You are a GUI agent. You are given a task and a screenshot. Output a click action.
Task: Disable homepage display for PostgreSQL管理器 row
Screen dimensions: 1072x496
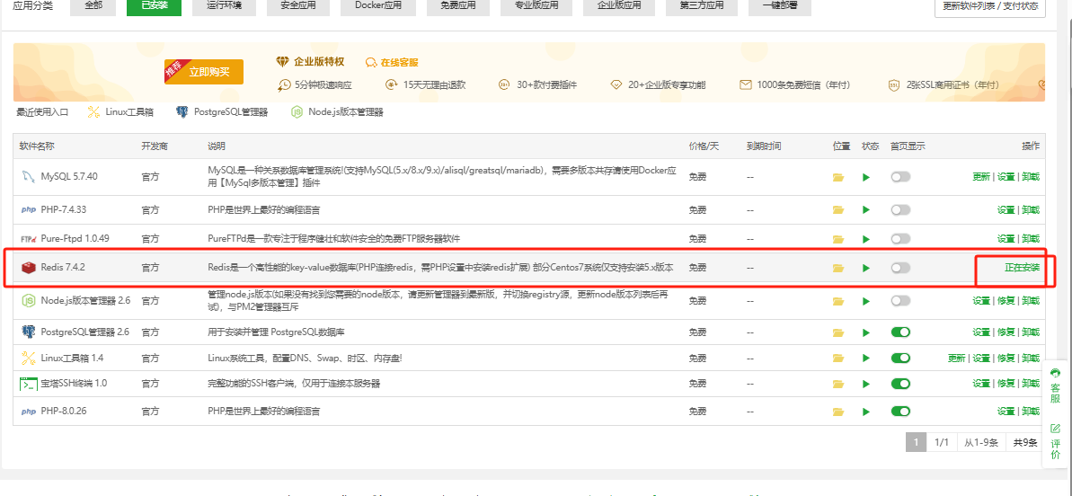point(900,332)
